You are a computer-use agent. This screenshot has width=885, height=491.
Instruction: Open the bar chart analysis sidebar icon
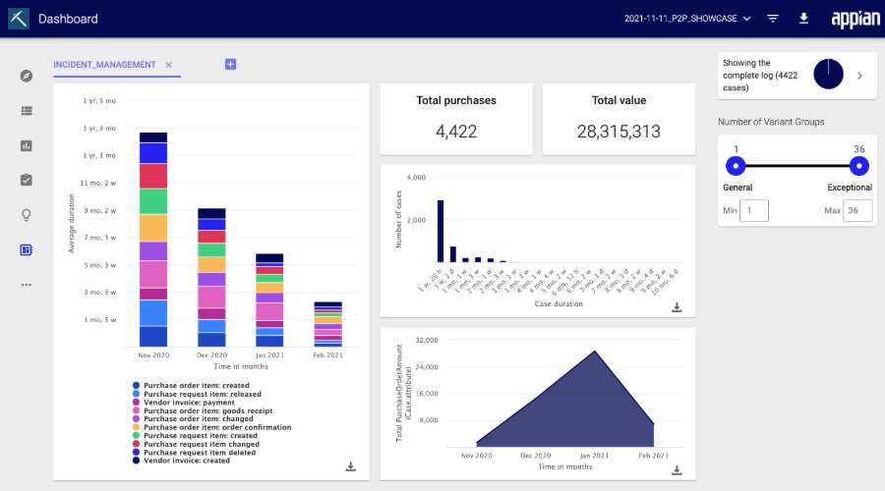click(27, 146)
